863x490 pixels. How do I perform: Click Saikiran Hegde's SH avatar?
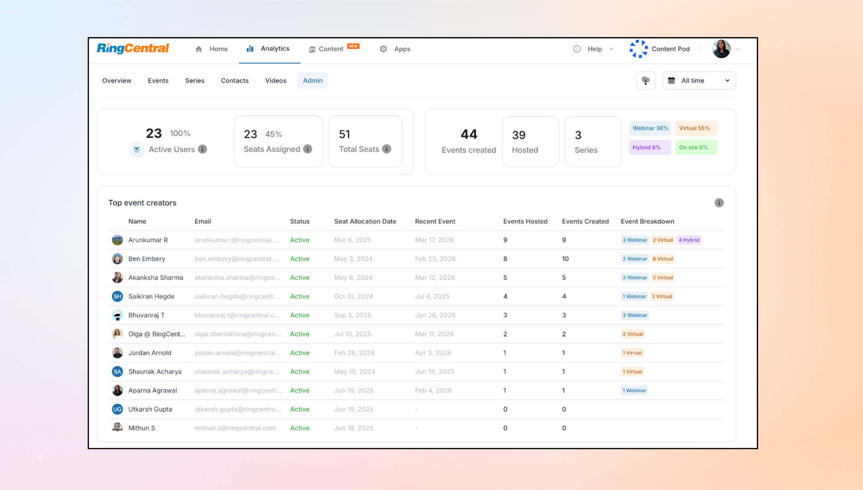[117, 296]
